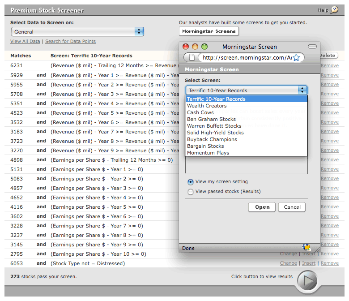Choose Terrific 10-Year Records from the list
This screenshot has height=301, width=349.
247,99
